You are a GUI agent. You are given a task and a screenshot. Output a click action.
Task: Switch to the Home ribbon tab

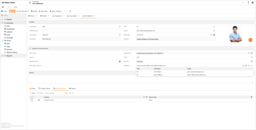pos(9,7)
